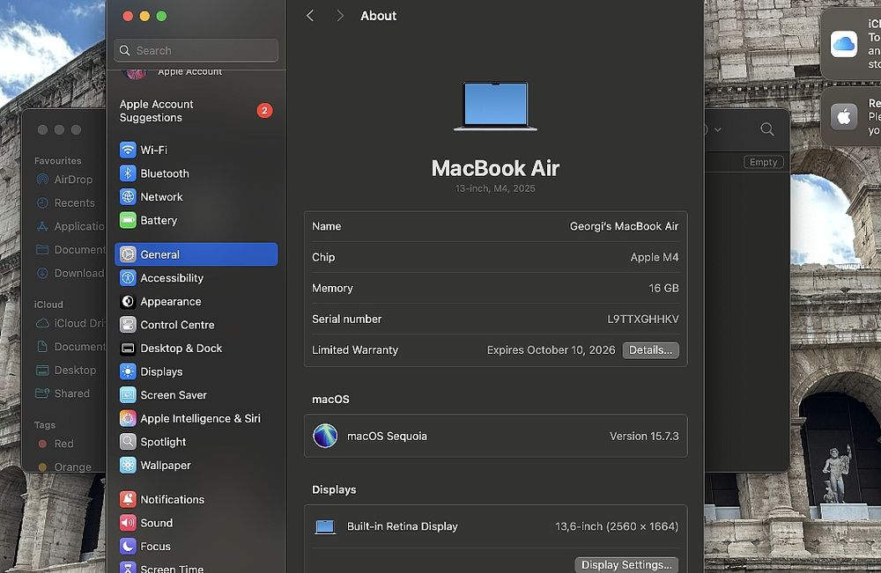Select the Orange tag in Finder
The height and width of the screenshot is (573, 881).
pyautogui.click(x=63, y=466)
